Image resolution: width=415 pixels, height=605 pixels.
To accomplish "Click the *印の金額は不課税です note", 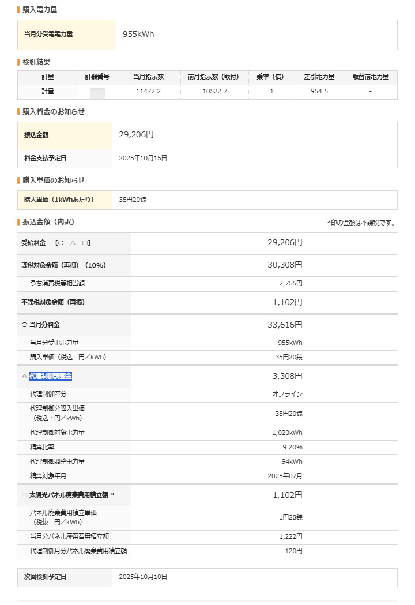I will pos(361,223).
